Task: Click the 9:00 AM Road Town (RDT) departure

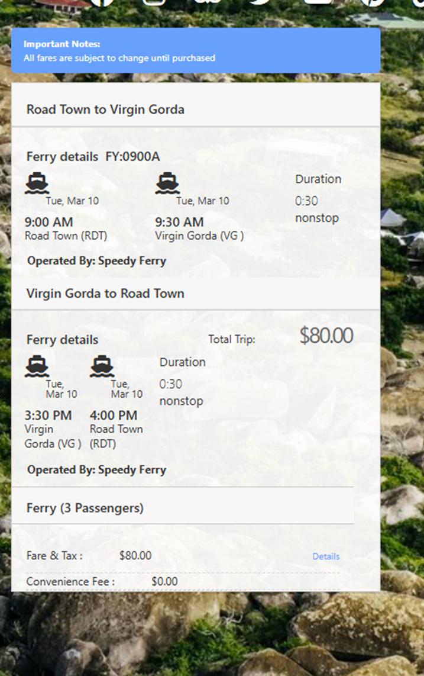Action: coord(65,228)
